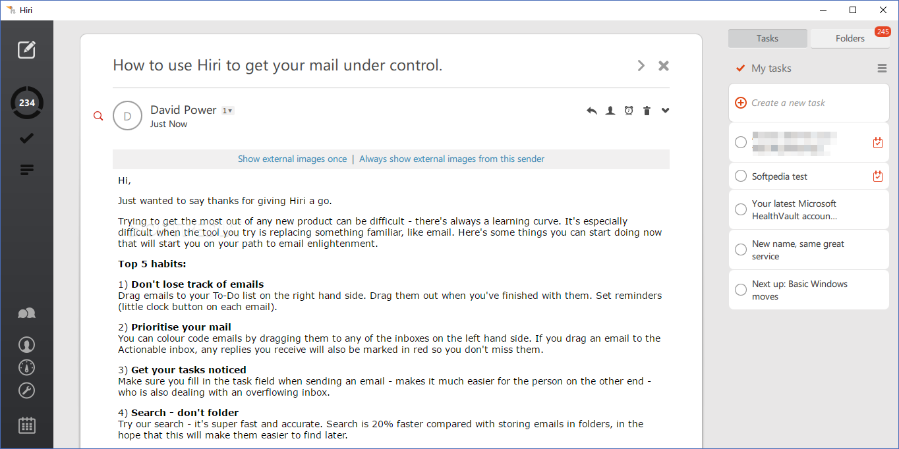Click the reply arrow icon

click(x=591, y=111)
